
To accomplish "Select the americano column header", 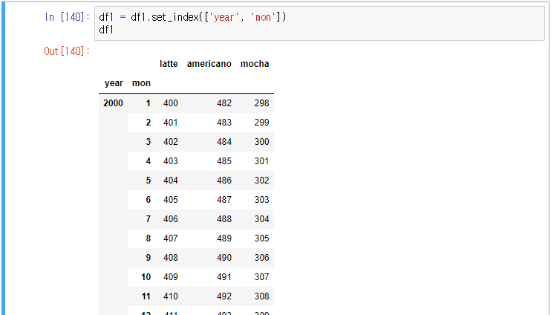I will click(x=209, y=64).
